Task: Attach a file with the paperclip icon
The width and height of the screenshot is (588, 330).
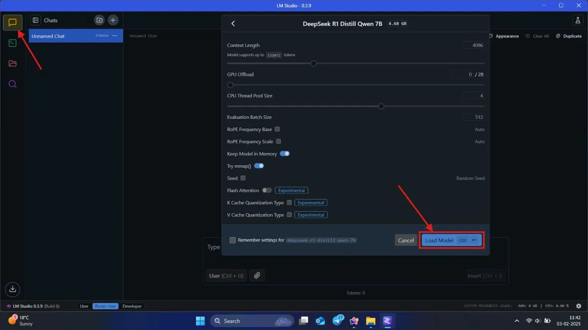Action: tap(257, 276)
